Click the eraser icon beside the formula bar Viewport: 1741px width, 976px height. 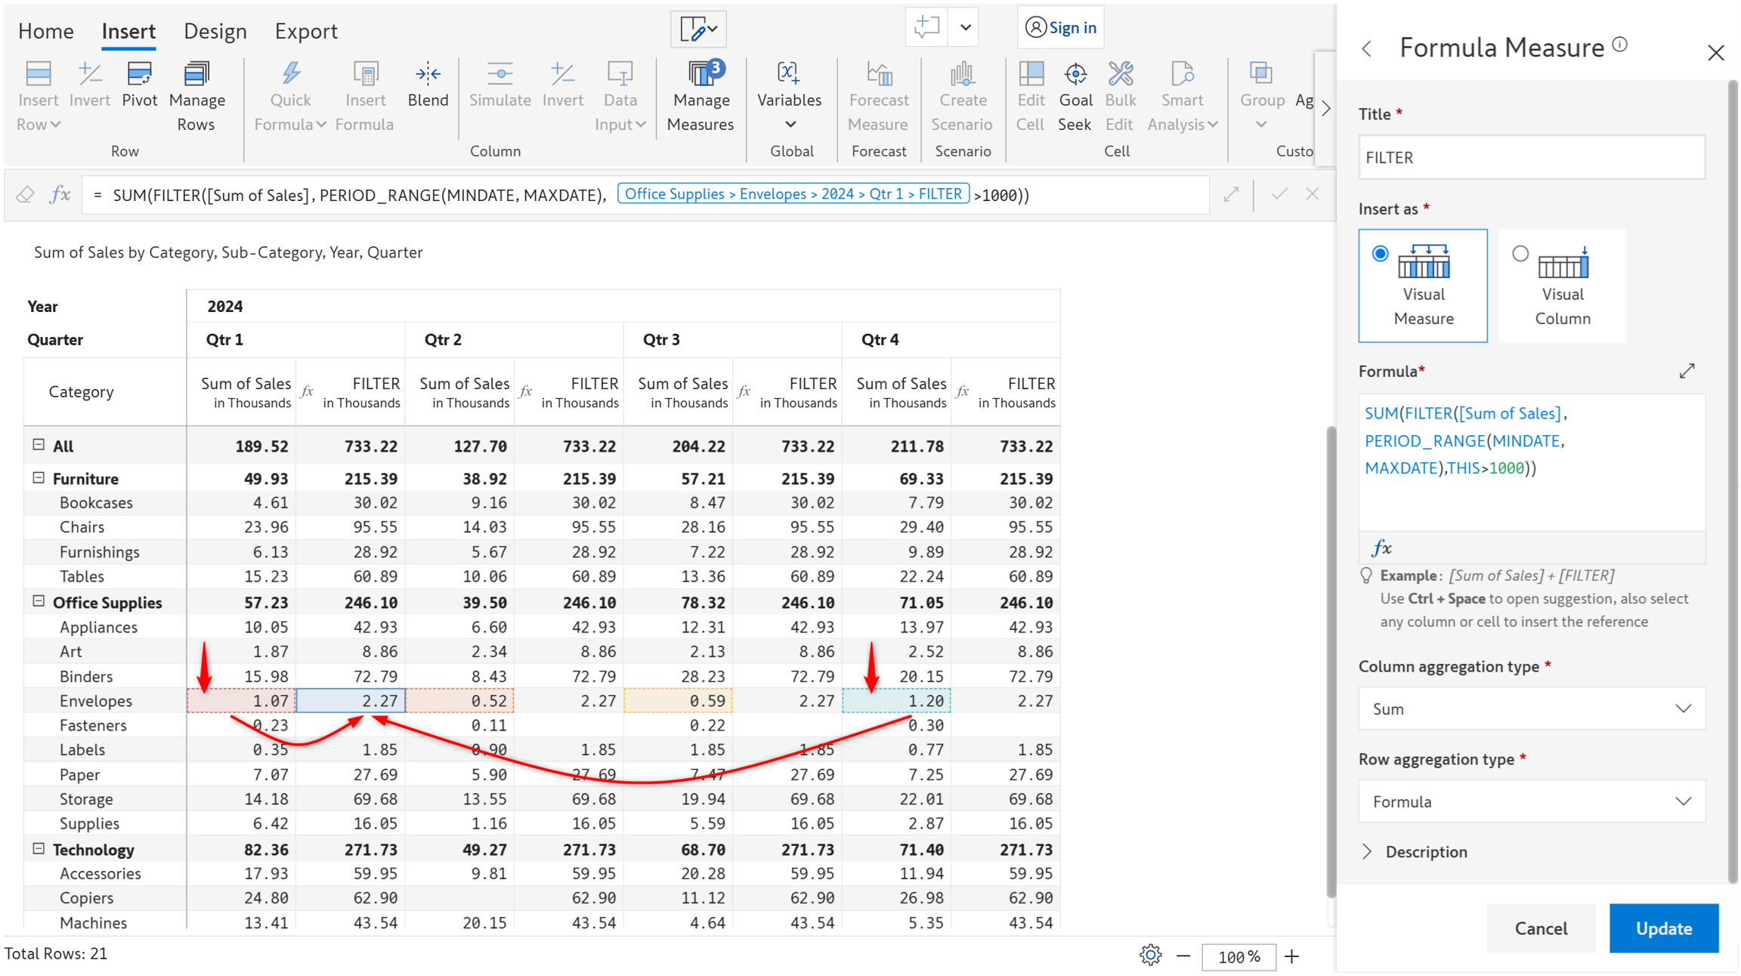(x=25, y=195)
